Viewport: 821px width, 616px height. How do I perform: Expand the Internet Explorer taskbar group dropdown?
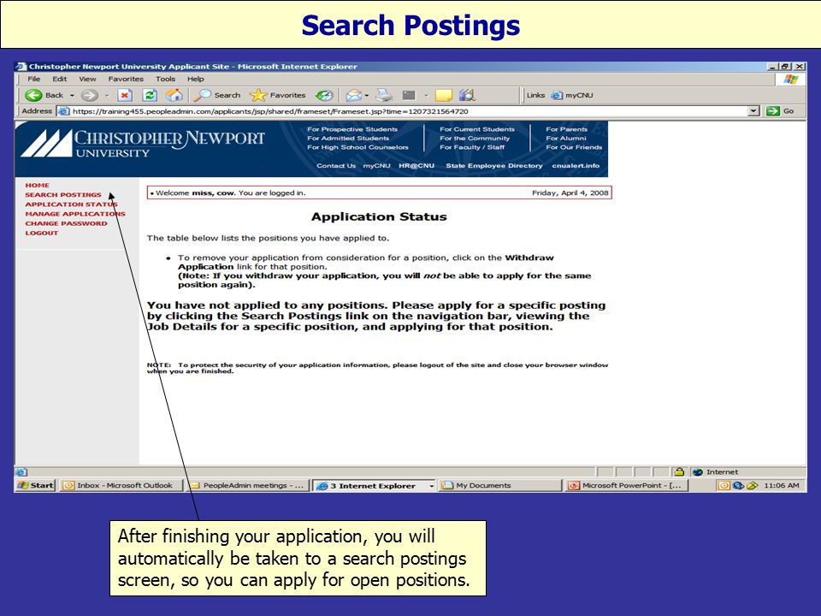431,486
